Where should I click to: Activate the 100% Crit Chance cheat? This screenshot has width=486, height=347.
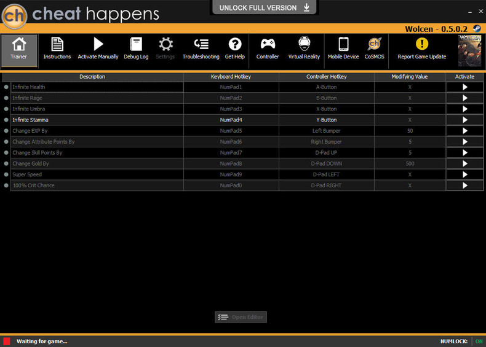coord(464,185)
